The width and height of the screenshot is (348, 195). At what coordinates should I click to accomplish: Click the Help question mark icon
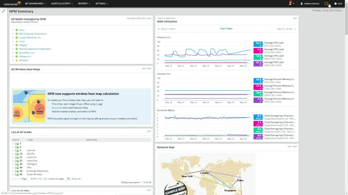[335, 4]
